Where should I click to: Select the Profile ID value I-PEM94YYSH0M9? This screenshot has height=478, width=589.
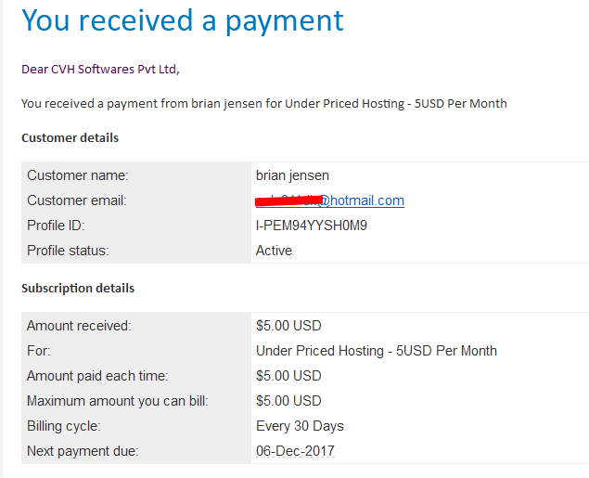point(312,226)
